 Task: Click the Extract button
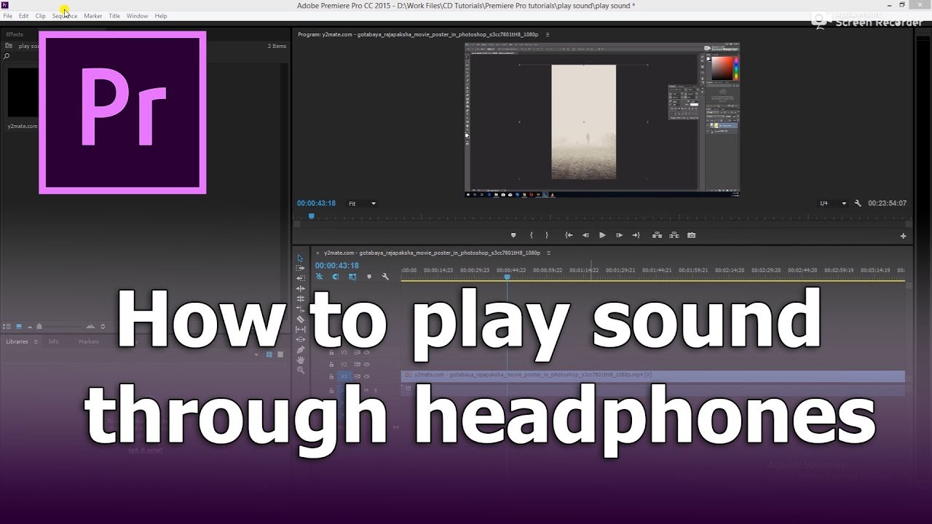[x=674, y=235]
